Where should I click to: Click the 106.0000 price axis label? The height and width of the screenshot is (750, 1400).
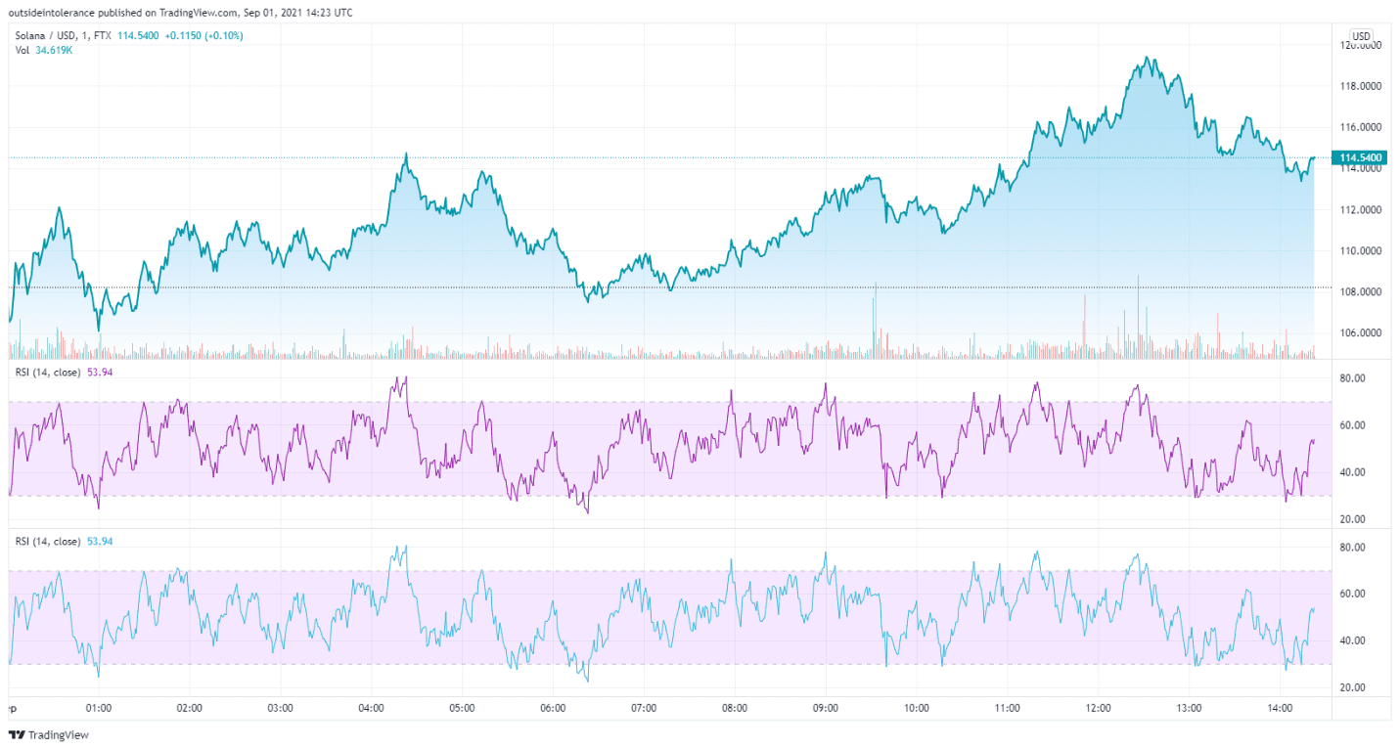coord(1361,332)
